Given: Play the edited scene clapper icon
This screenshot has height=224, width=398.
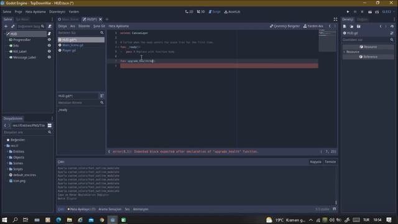Looking at the screenshot, I should 370,12.
